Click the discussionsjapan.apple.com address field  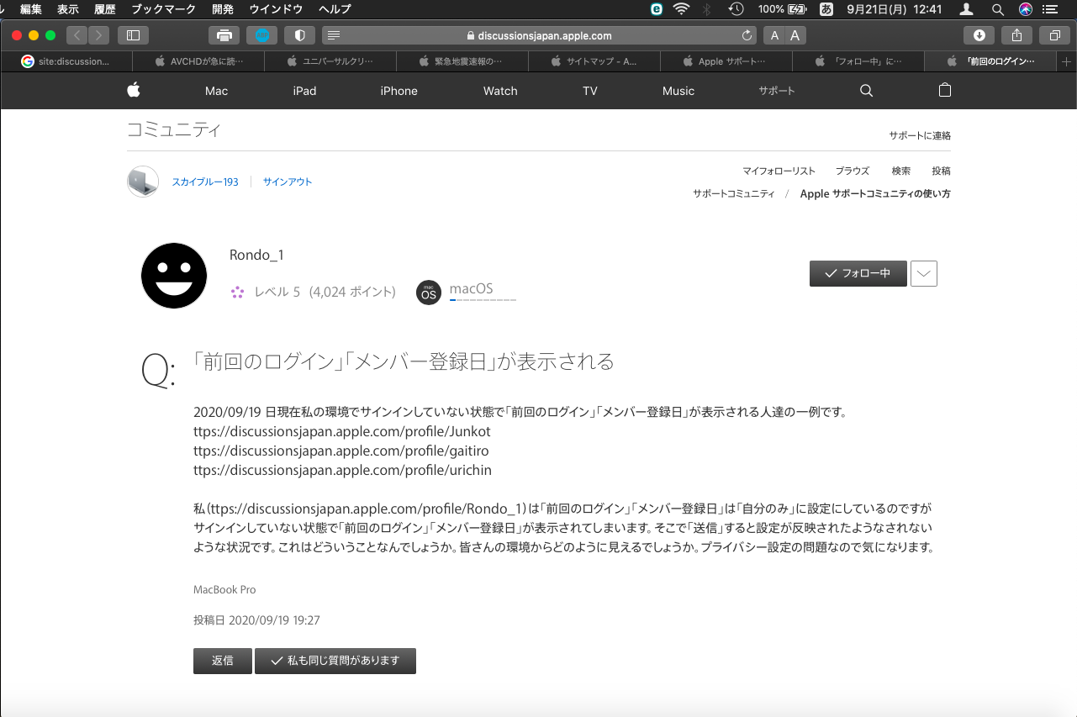tap(539, 35)
